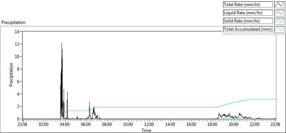Select the Total Accumulated (mm) legend label
Screen dimensions: 286x133
coord(248,29)
